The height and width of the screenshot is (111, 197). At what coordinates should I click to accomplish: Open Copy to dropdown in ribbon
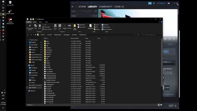point(60,27)
